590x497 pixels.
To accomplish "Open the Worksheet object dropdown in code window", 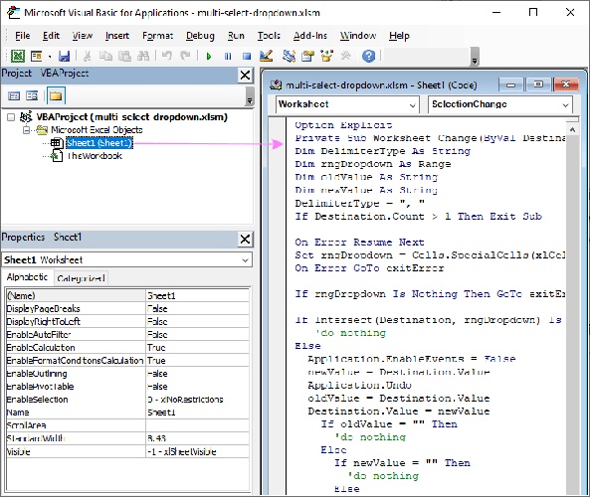I will (412, 105).
